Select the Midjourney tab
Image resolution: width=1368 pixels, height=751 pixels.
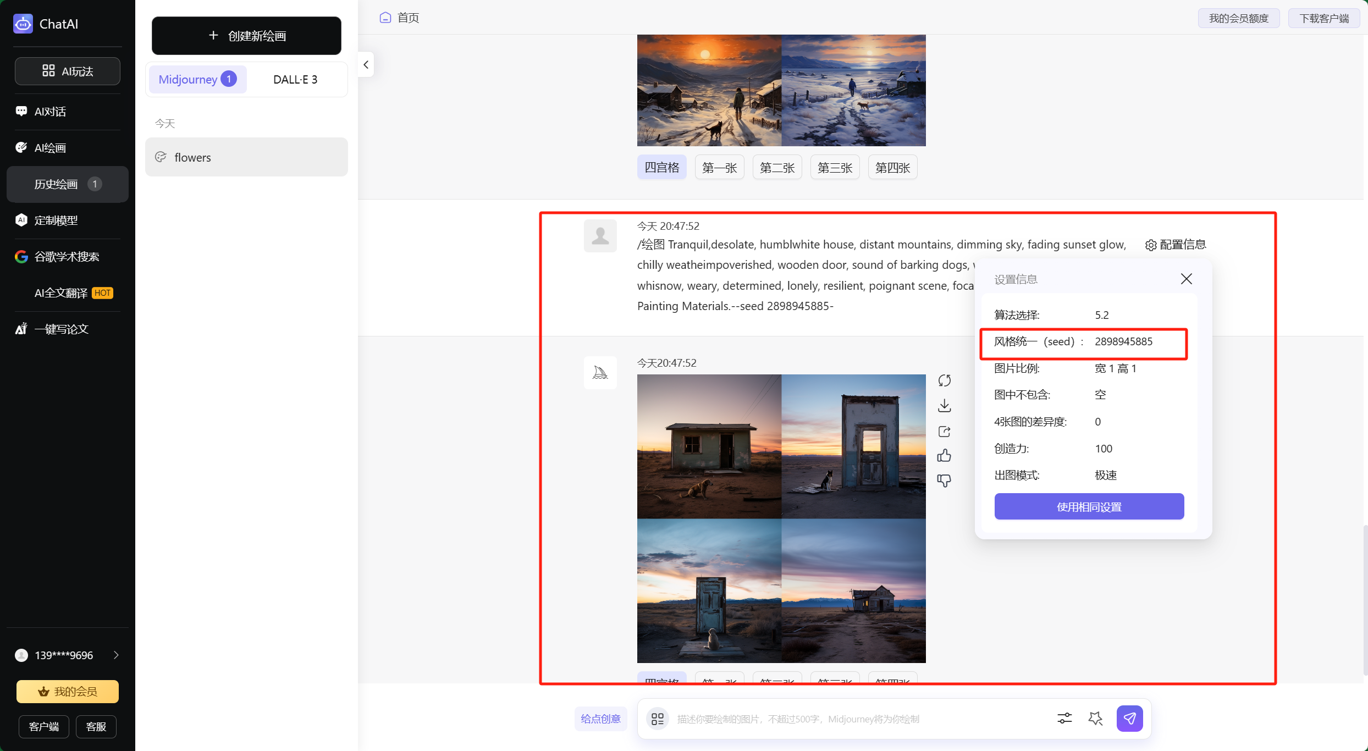(197, 79)
